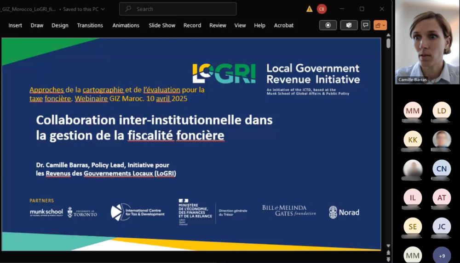Open the Draw ribbon tab
This screenshot has width=460, height=263.
pyautogui.click(x=37, y=26)
